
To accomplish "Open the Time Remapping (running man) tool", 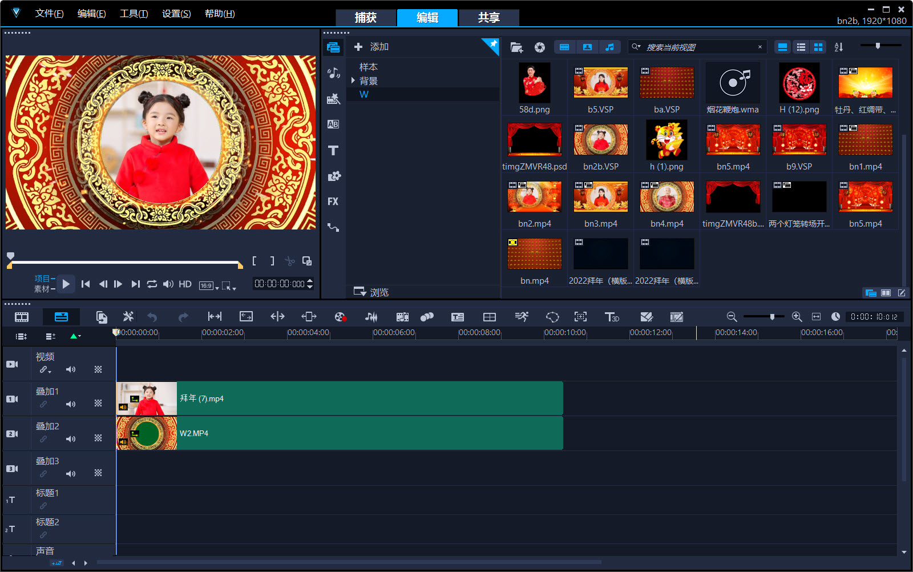I will [x=522, y=317].
